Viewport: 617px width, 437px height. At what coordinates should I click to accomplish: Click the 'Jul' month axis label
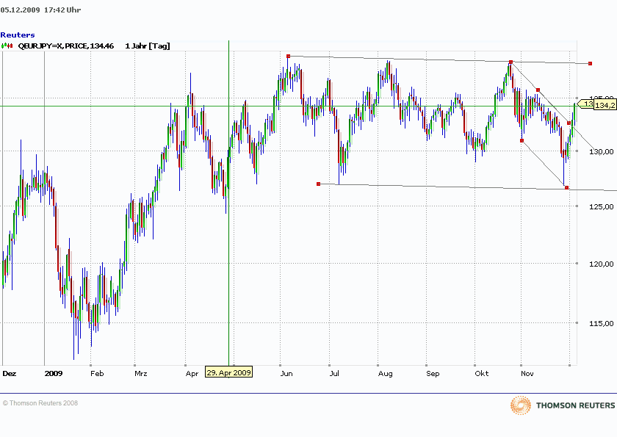tap(334, 373)
